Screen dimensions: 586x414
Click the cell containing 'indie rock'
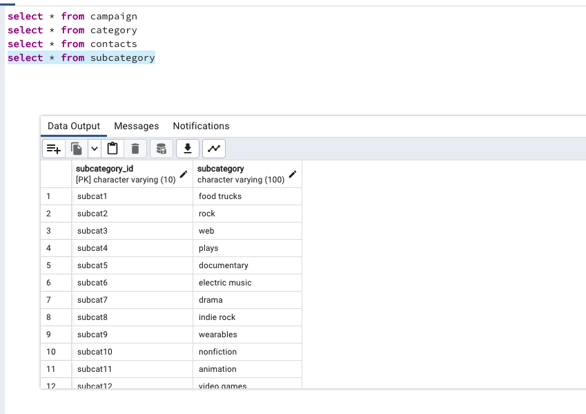point(221,317)
